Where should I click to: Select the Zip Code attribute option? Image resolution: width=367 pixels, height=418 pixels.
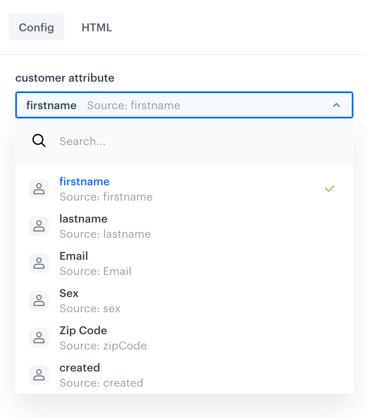103,338
